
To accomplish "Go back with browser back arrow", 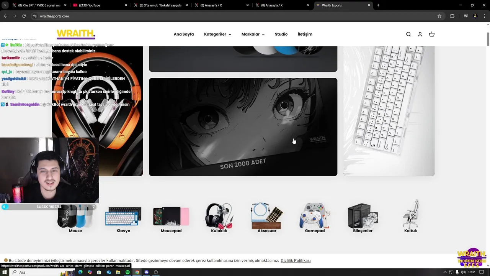I will click(5, 16).
